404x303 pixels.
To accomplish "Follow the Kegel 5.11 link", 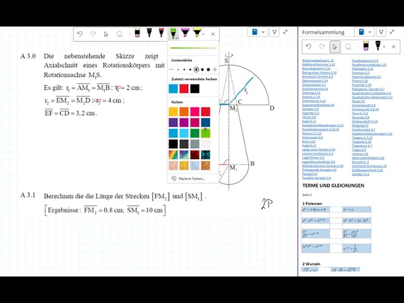I will 309,121.
